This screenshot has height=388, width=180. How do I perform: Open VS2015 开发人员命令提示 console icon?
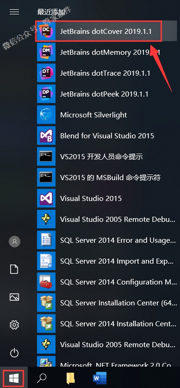point(46,156)
